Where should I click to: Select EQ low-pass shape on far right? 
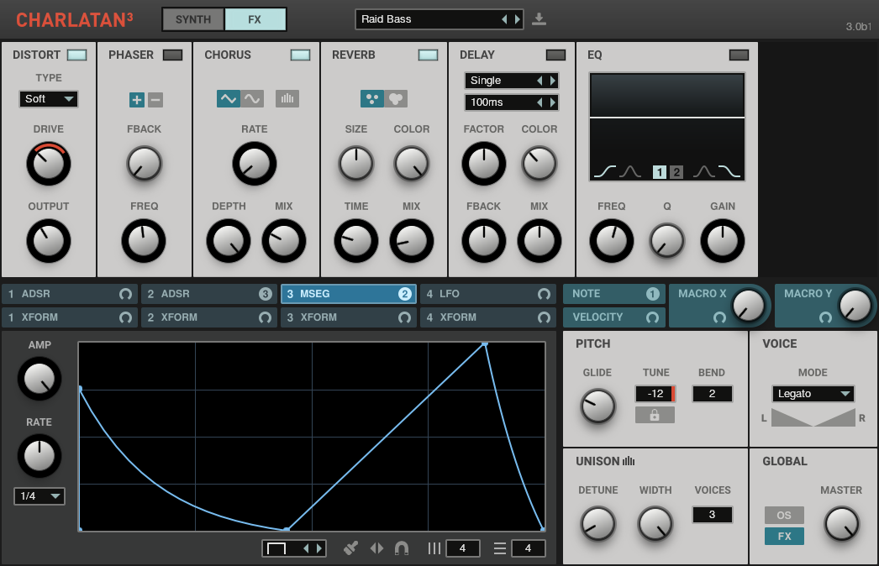pos(730,172)
